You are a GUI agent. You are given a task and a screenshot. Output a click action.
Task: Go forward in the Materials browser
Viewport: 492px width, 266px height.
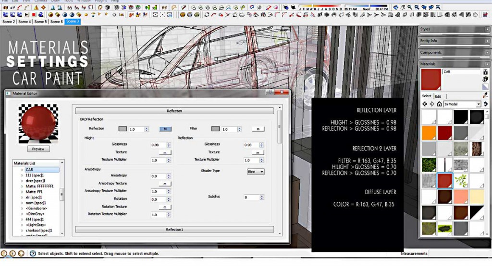[x=432, y=104]
